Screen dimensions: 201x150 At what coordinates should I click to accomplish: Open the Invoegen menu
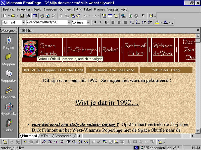pos(50,9)
